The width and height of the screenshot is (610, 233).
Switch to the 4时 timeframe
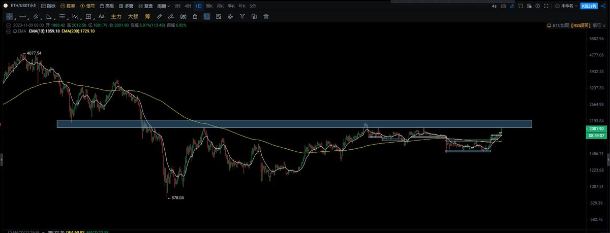pos(188,6)
